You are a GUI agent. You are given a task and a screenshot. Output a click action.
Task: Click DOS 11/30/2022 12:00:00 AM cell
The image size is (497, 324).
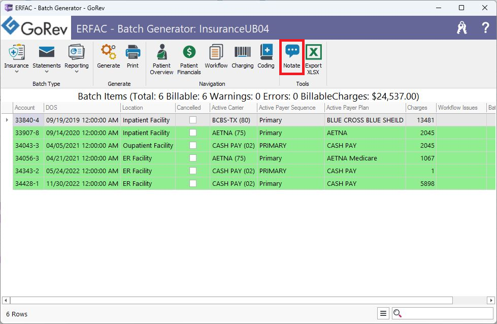coord(82,183)
